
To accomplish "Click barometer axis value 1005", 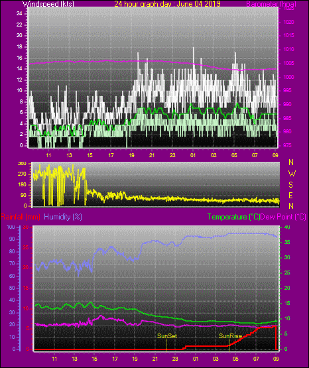I will [x=288, y=63].
